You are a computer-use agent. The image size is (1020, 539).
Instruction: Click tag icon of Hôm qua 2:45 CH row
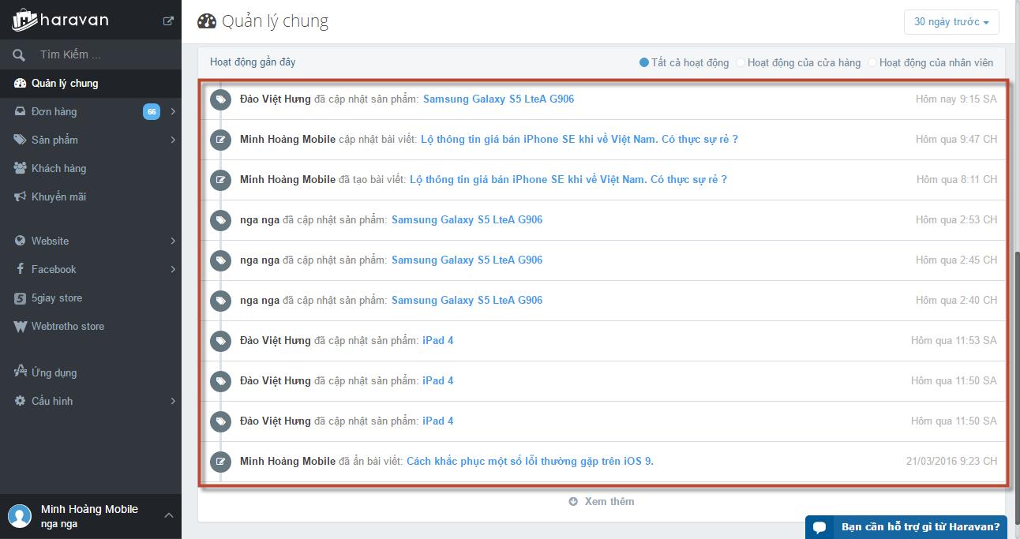point(221,260)
